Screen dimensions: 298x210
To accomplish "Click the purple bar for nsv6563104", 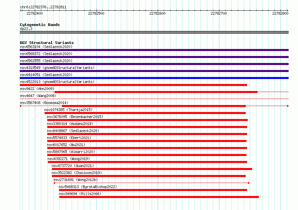I will pos(154,50).
